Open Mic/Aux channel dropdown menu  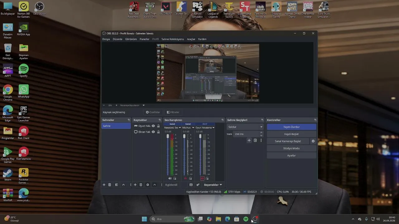pos(193,128)
